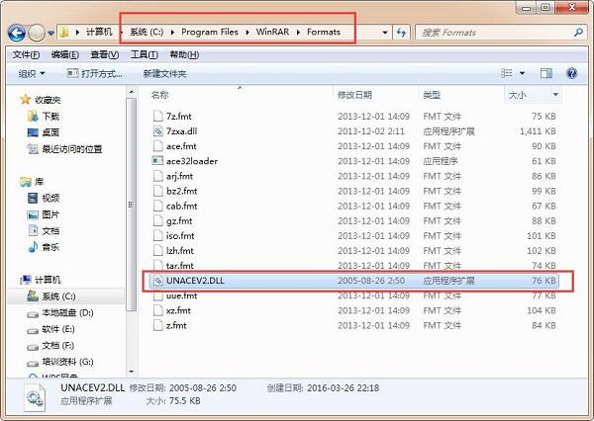Select Program Files in the breadcrumb
Screen dimensions: 594x421
pyautogui.click(x=210, y=32)
